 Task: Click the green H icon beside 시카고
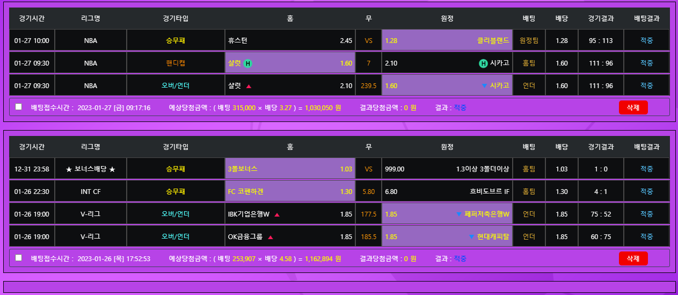tap(483, 63)
